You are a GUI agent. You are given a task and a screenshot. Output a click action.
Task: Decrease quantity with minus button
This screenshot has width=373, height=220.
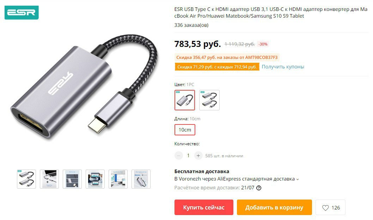(179, 155)
